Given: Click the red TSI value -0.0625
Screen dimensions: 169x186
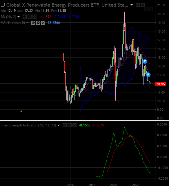Looking at the screenshot, I should (98, 125).
